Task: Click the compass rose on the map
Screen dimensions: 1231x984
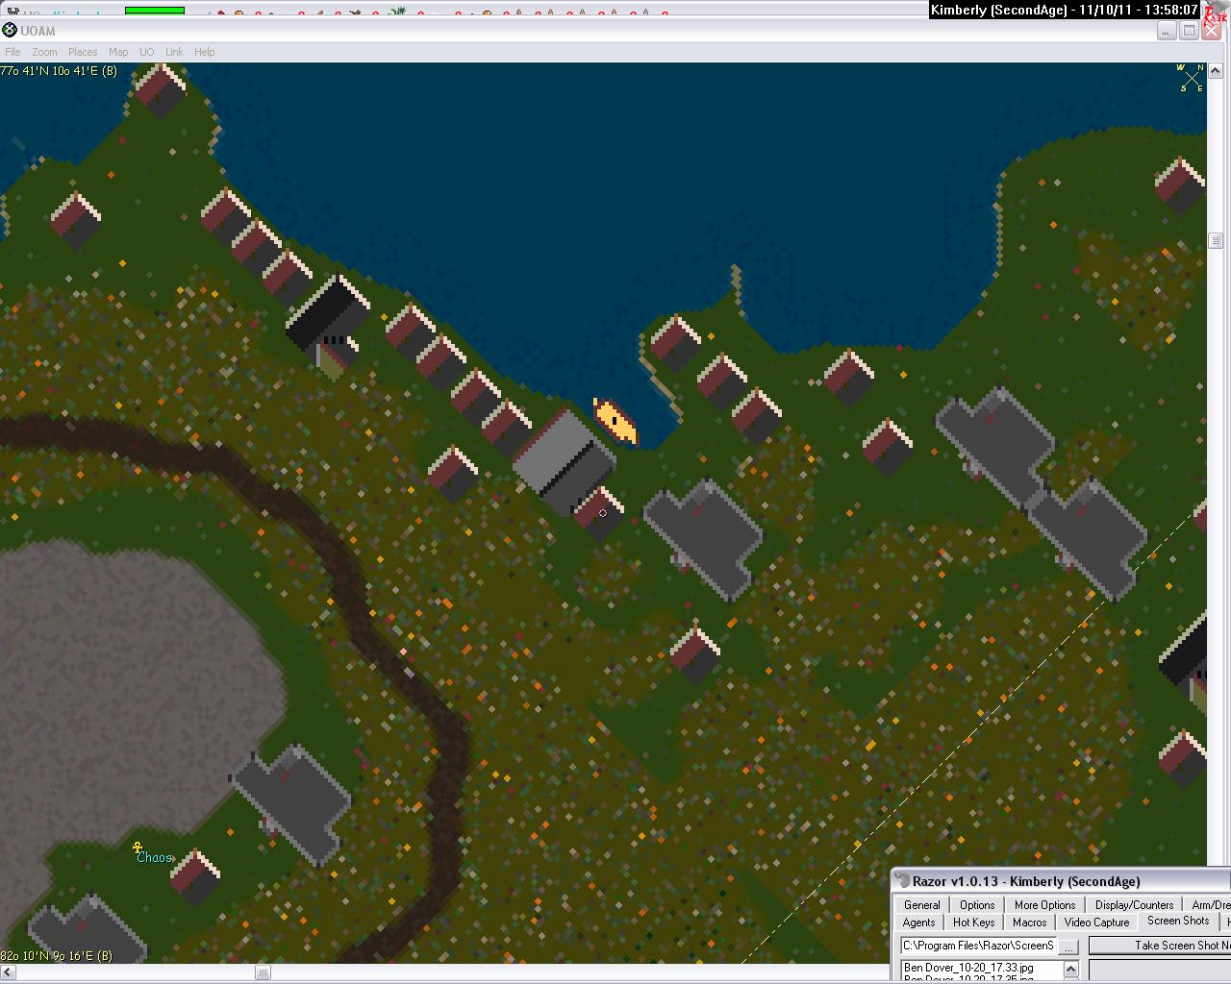Action: point(1192,78)
